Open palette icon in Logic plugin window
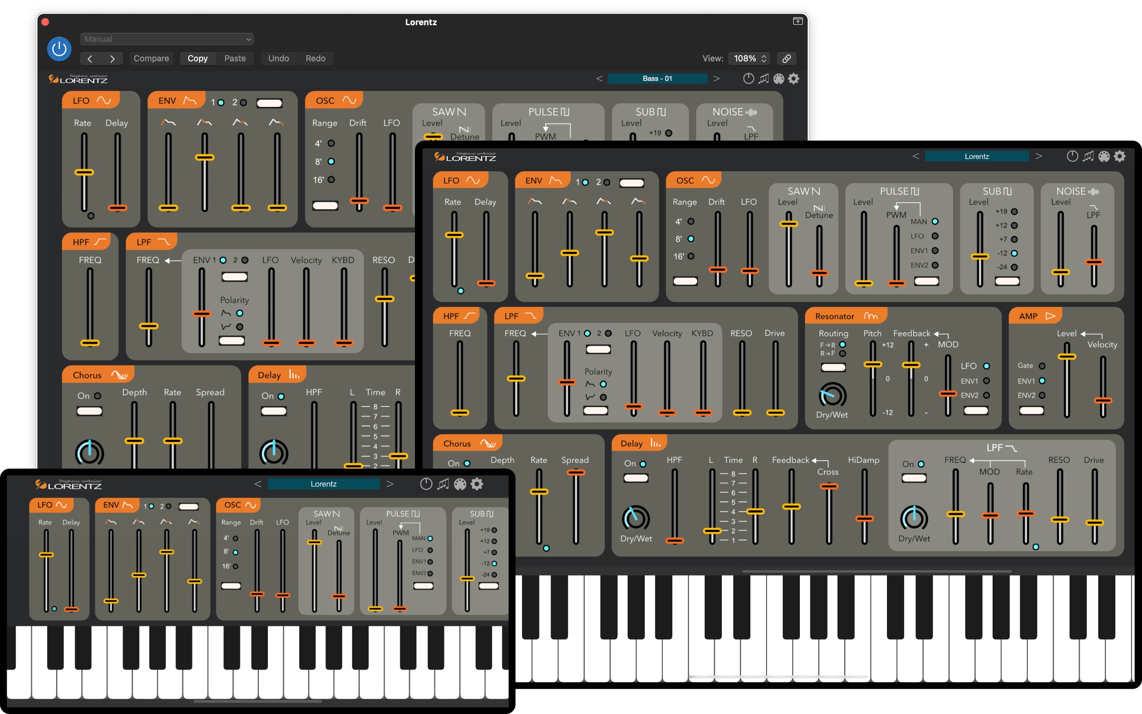Image resolution: width=1142 pixels, height=714 pixels. (779, 79)
